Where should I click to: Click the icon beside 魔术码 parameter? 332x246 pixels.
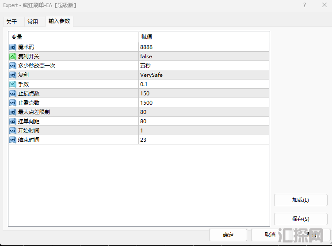[x=12, y=47]
